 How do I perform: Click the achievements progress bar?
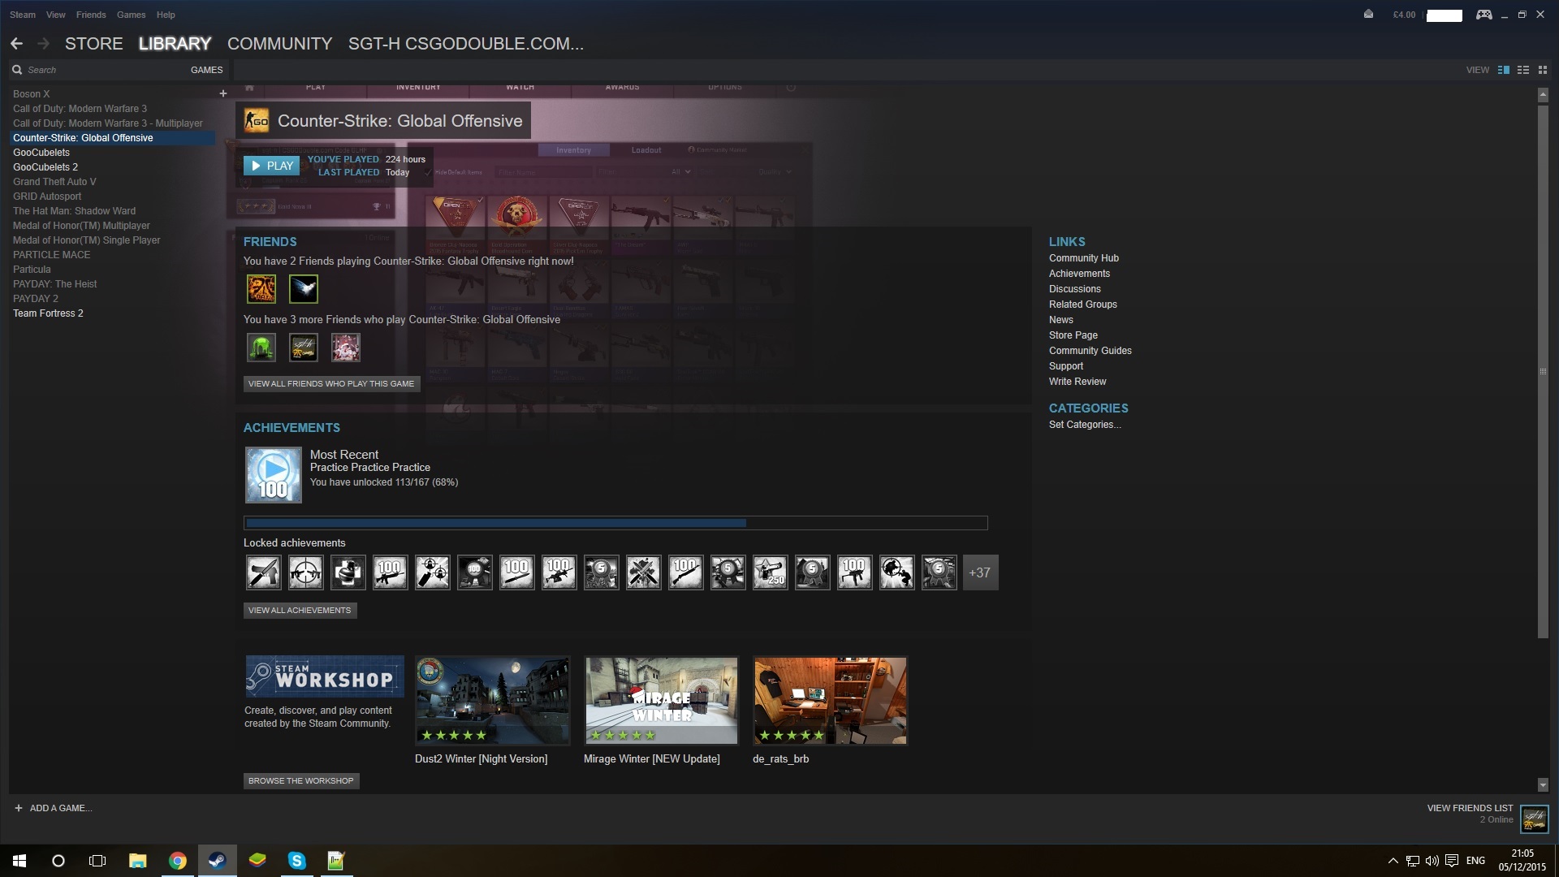pos(615,523)
